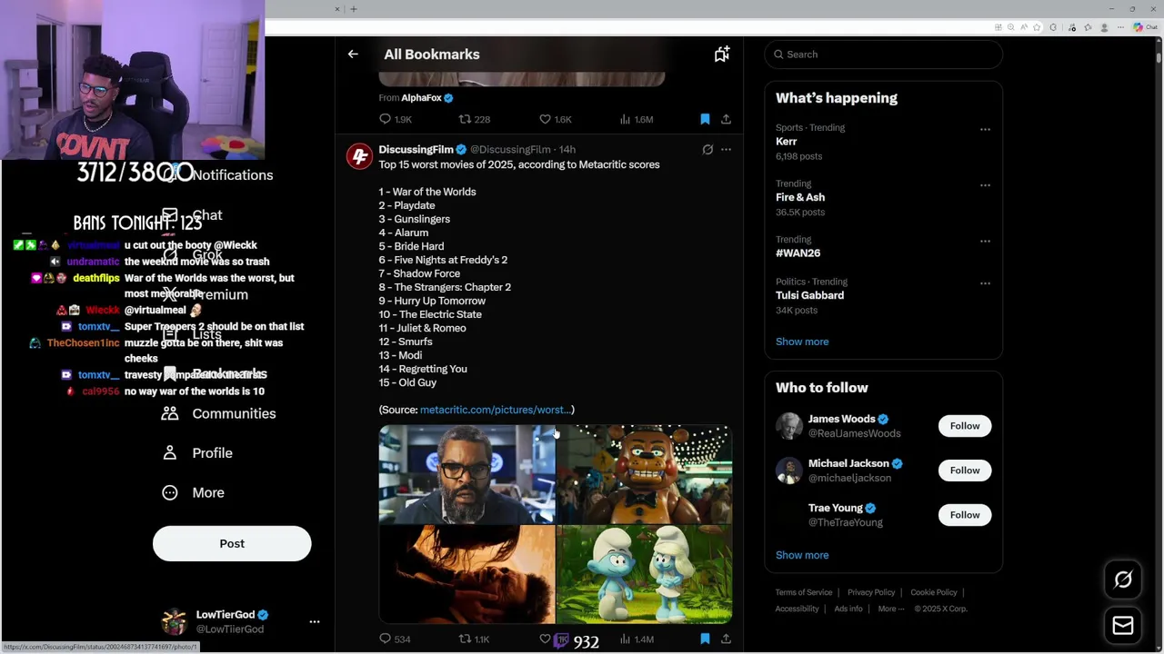This screenshot has width=1164, height=654.
Task: Open the Tyler Perry movie still thumbnail
Action: pyautogui.click(x=467, y=474)
